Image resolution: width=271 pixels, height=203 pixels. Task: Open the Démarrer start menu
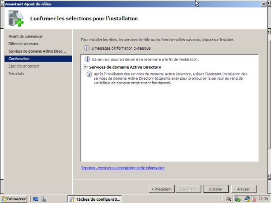[14, 199]
